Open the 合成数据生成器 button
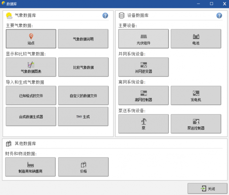Image resolution: width=229 pixels, height=195 pixels. pos(31,116)
